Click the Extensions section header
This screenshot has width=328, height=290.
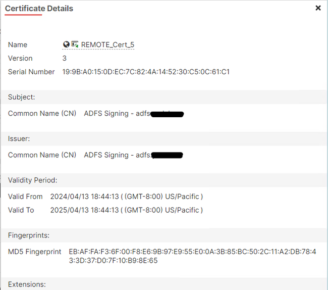27,284
